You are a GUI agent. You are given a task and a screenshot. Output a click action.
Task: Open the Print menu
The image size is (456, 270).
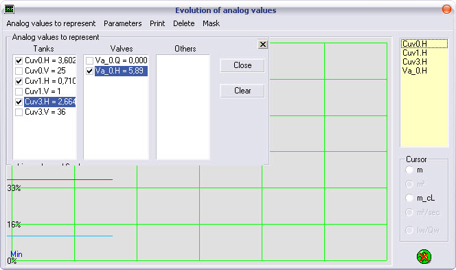pyautogui.click(x=157, y=23)
